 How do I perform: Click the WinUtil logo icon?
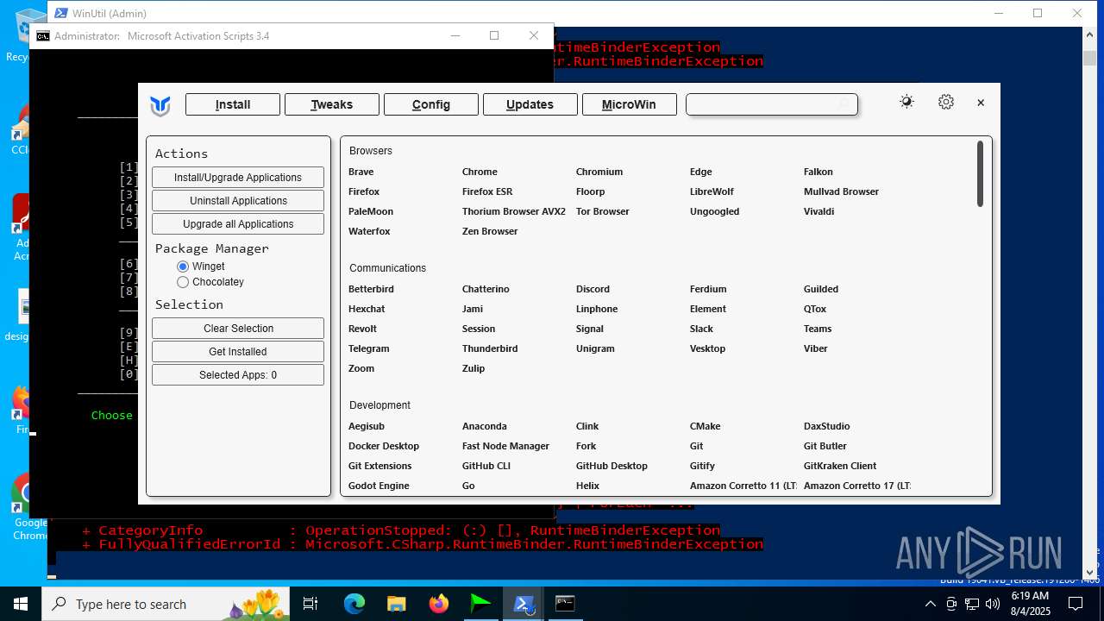160,105
